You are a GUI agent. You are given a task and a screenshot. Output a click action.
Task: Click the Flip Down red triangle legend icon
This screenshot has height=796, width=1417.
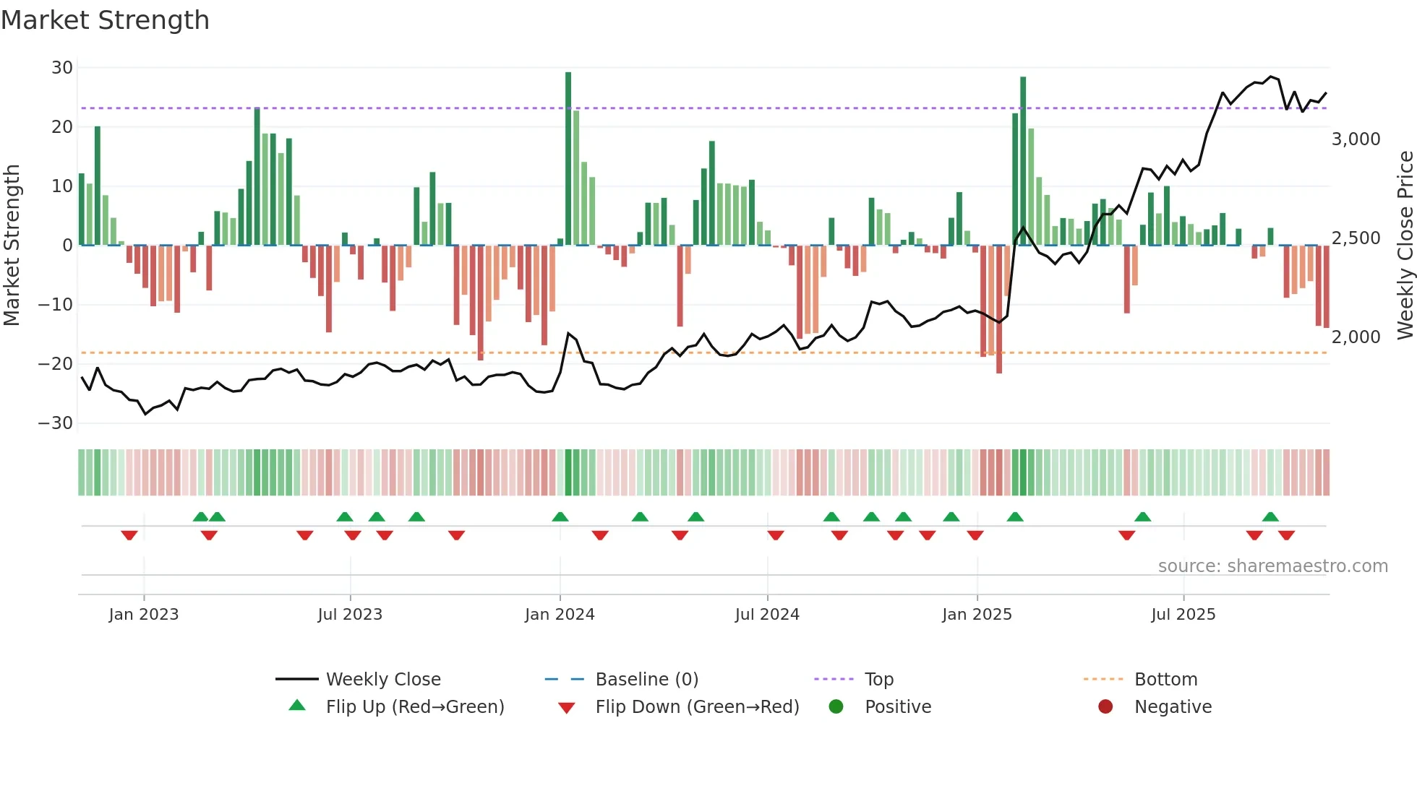point(567,708)
